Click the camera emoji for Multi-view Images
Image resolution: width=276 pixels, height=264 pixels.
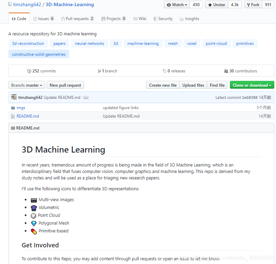point(34,200)
